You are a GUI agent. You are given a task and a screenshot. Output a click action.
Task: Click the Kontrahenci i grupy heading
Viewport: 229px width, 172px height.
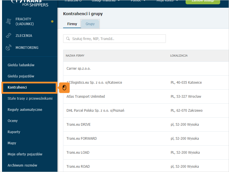[x=83, y=14]
